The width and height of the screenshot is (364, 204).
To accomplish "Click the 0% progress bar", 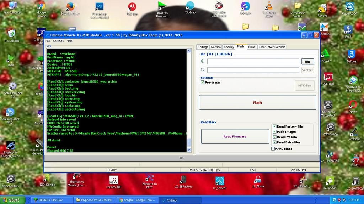I will 182,158.
